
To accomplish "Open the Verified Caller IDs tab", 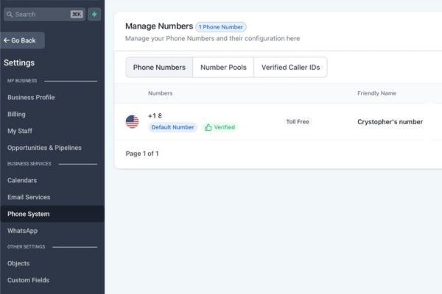I will pos(290,67).
